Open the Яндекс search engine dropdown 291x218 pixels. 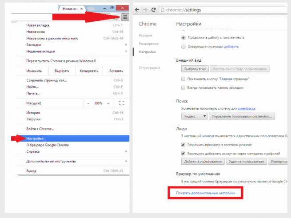tap(194, 116)
